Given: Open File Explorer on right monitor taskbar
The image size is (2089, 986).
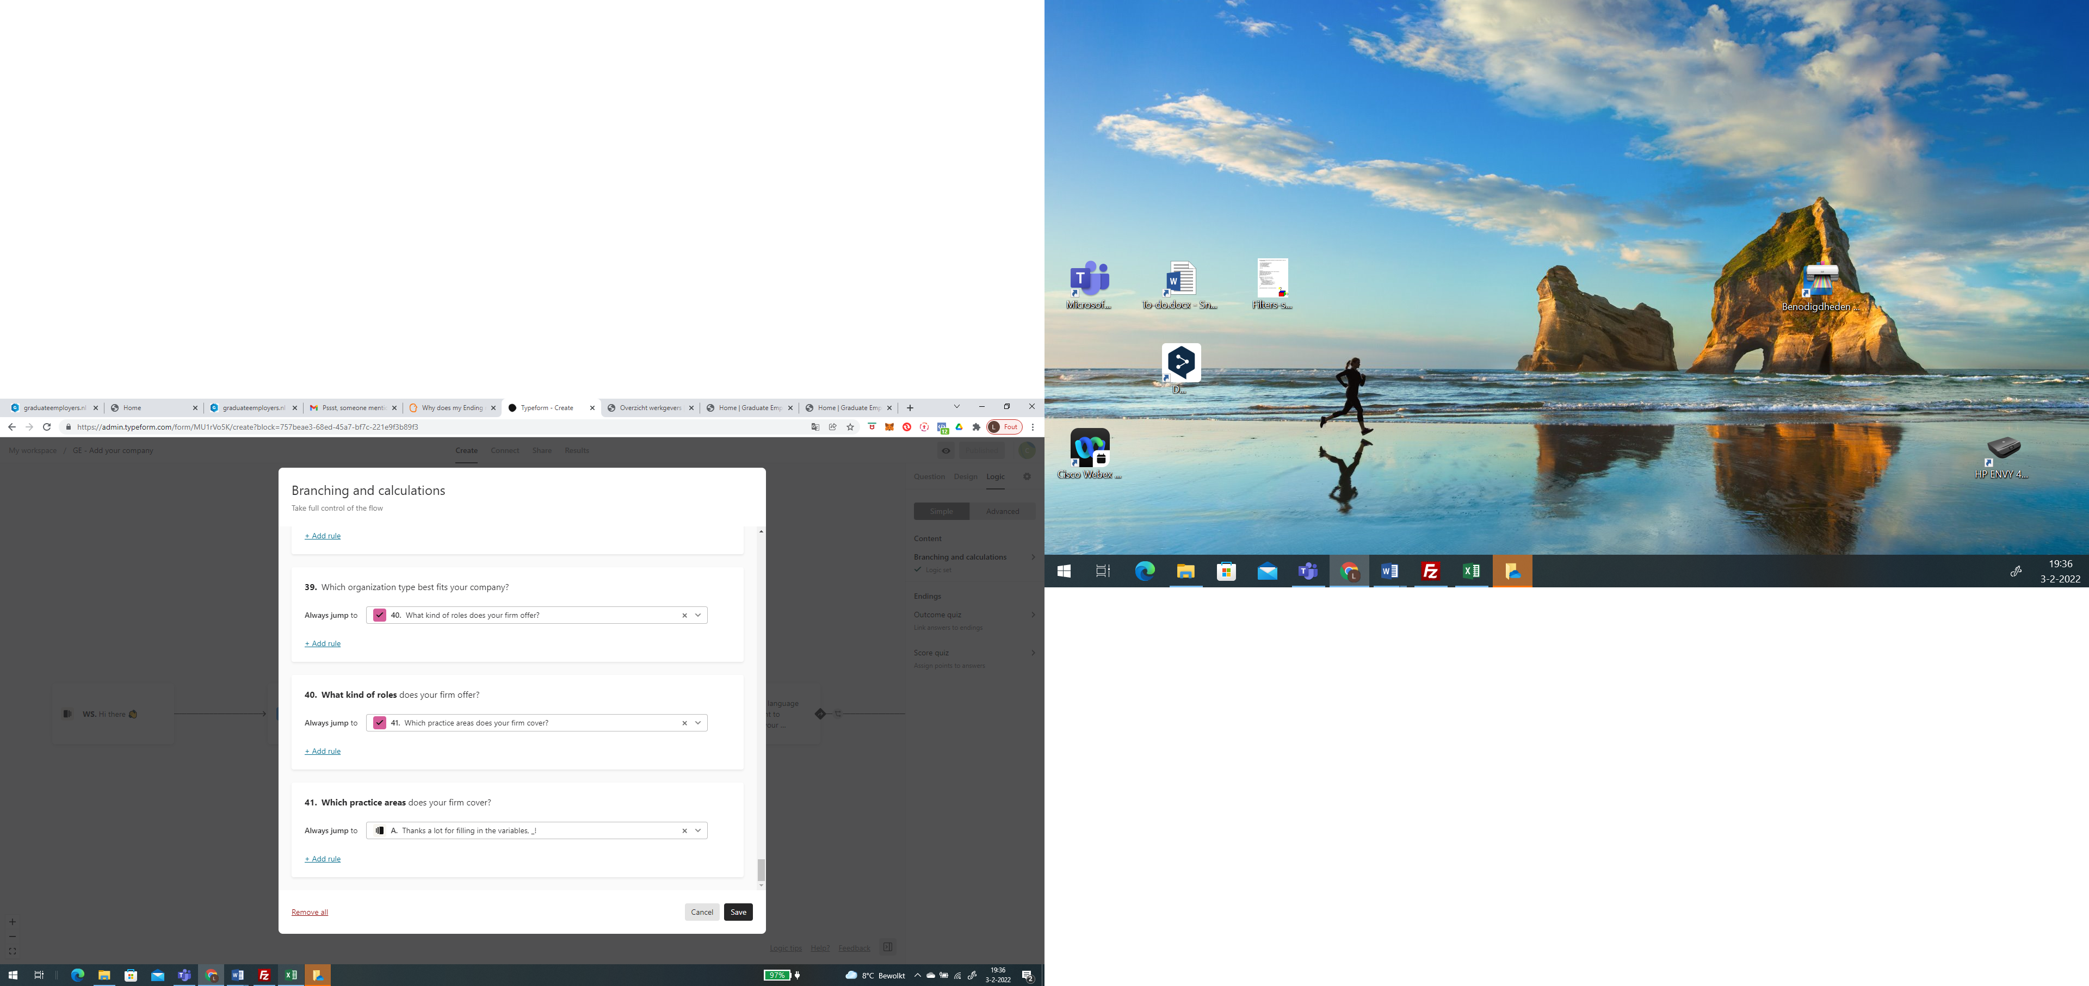Looking at the screenshot, I should pyautogui.click(x=1185, y=572).
